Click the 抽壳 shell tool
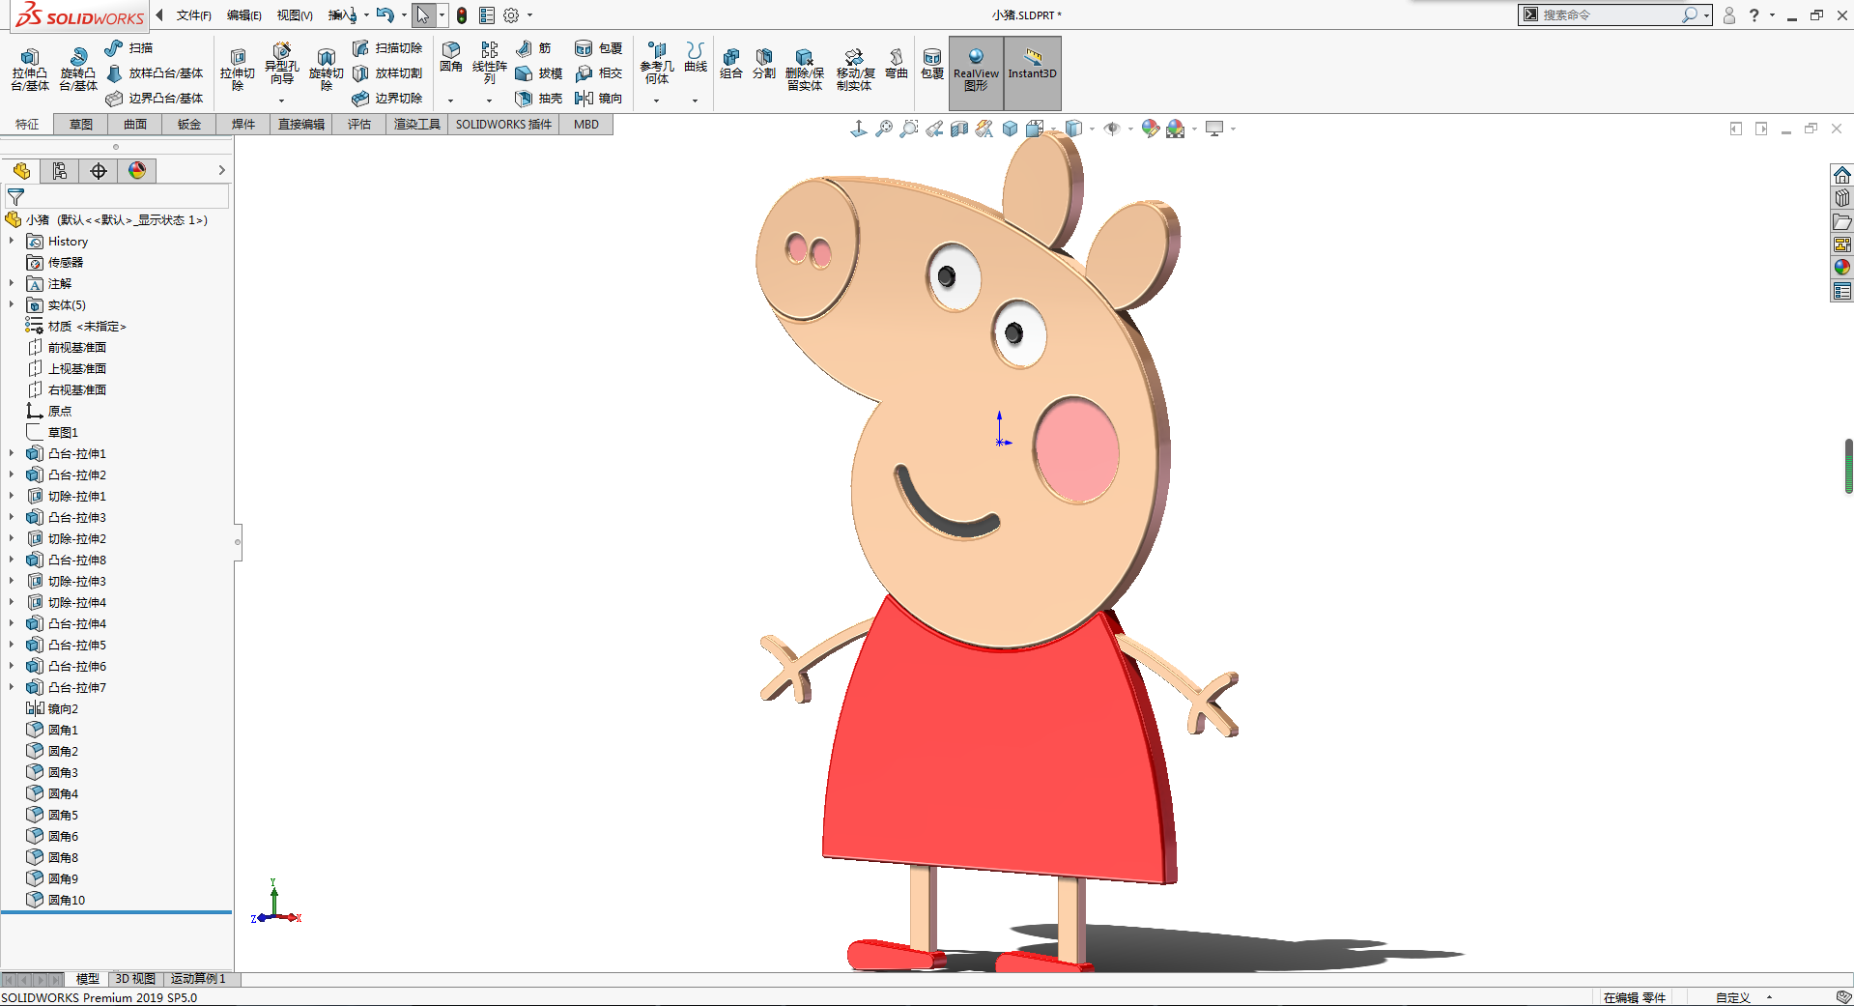 click(x=538, y=99)
